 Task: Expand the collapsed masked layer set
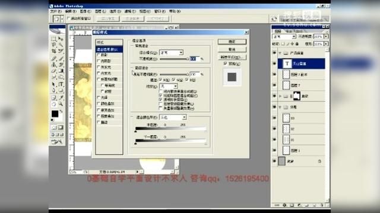[x=280, y=96]
